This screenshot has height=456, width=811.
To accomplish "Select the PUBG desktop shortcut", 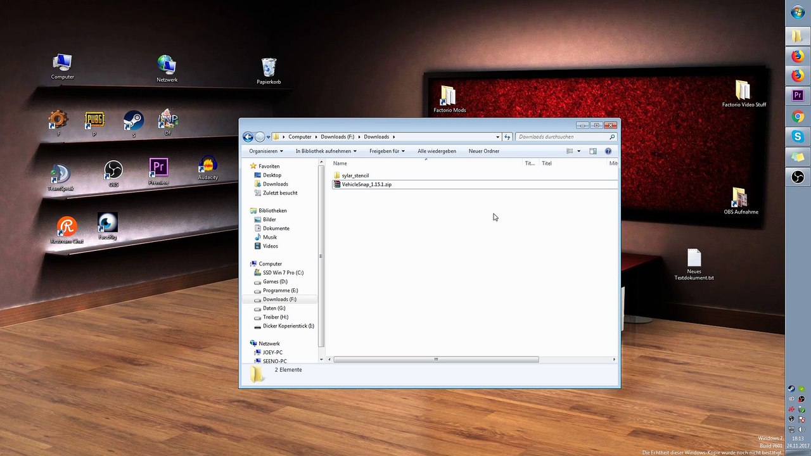I will pos(94,123).
